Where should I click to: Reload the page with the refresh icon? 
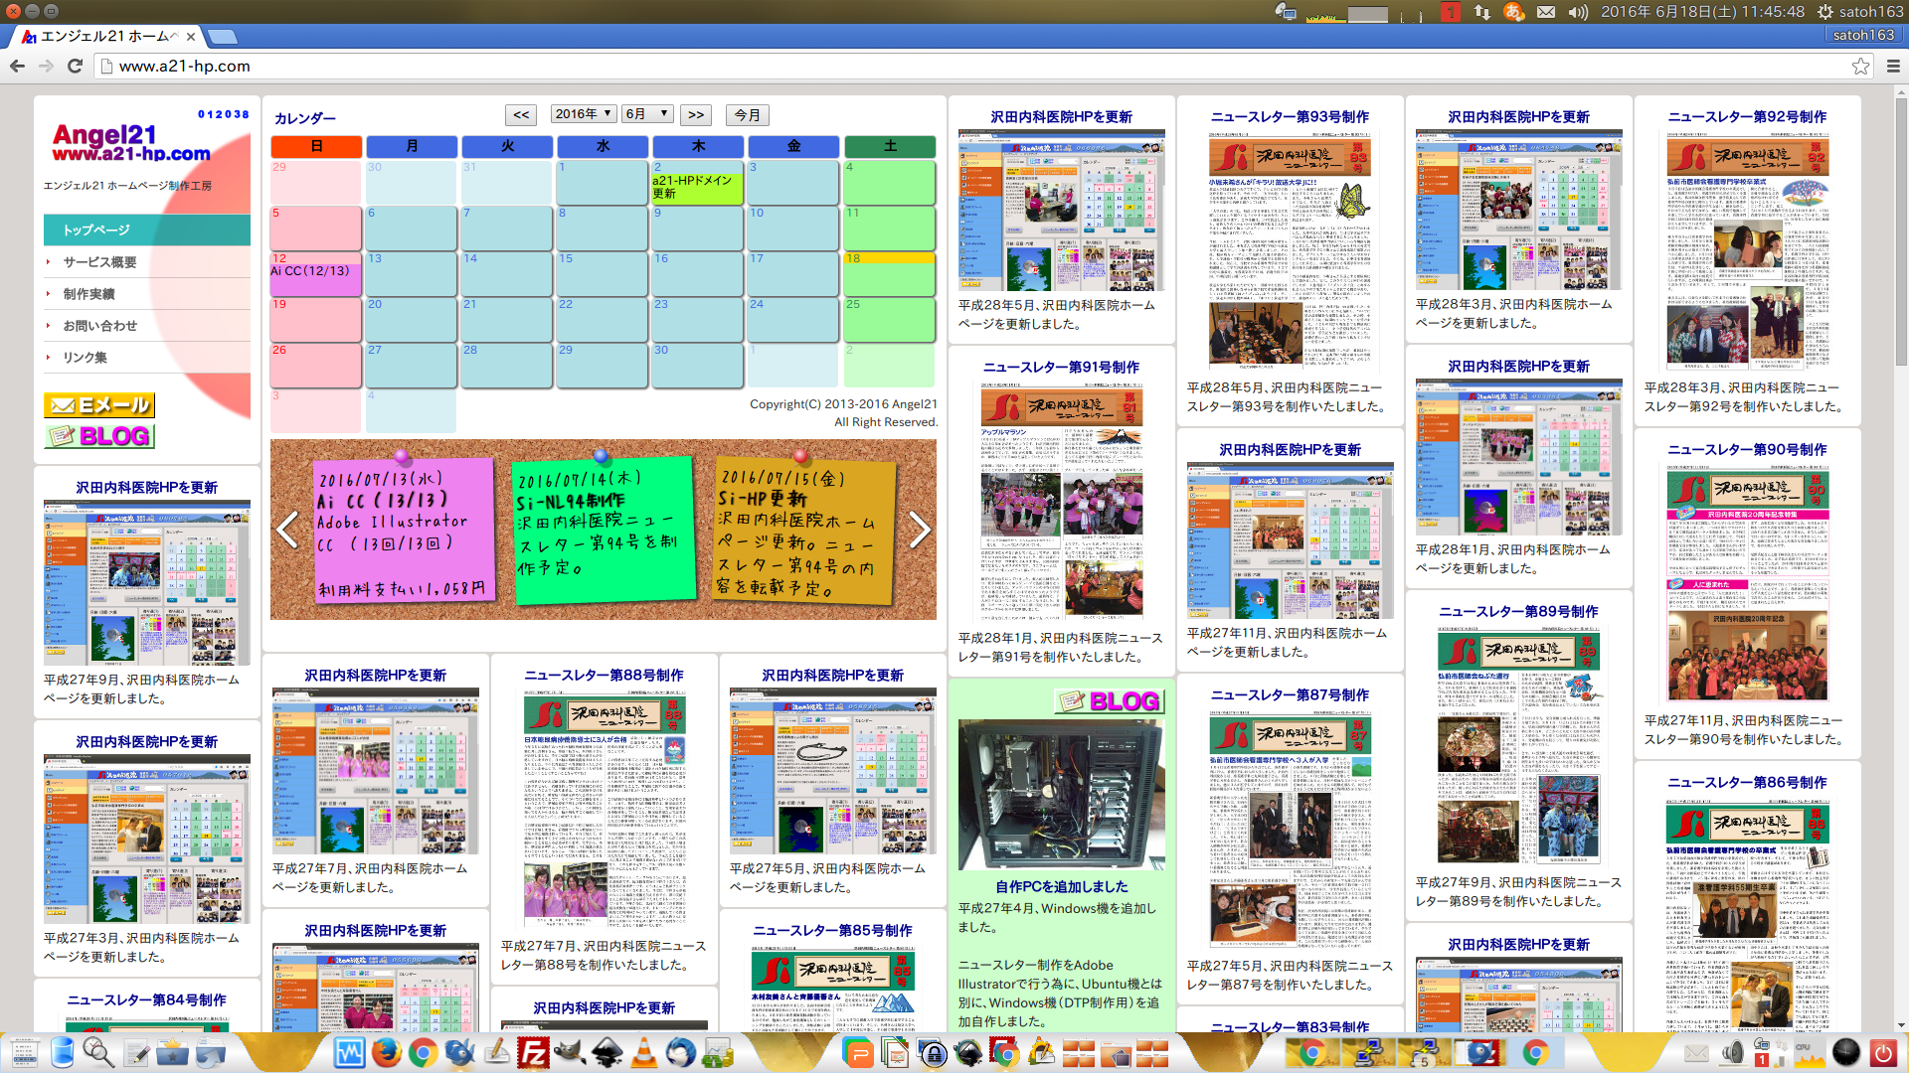pyautogui.click(x=75, y=66)
